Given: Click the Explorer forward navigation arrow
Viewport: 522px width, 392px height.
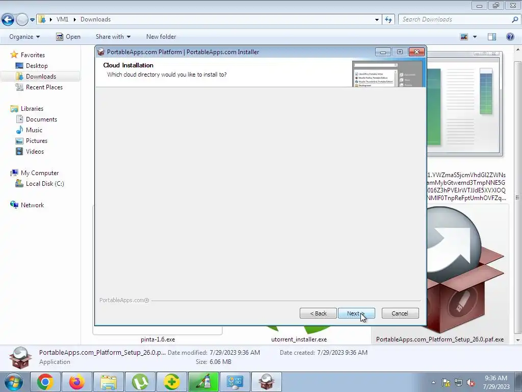Looking at the screenshot, I should 22,20.
